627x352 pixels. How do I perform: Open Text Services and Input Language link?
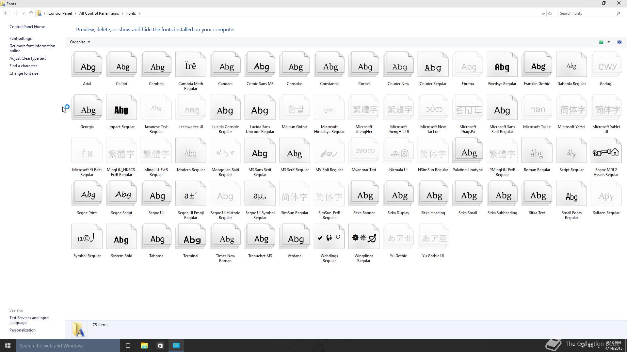click(29, 320)
